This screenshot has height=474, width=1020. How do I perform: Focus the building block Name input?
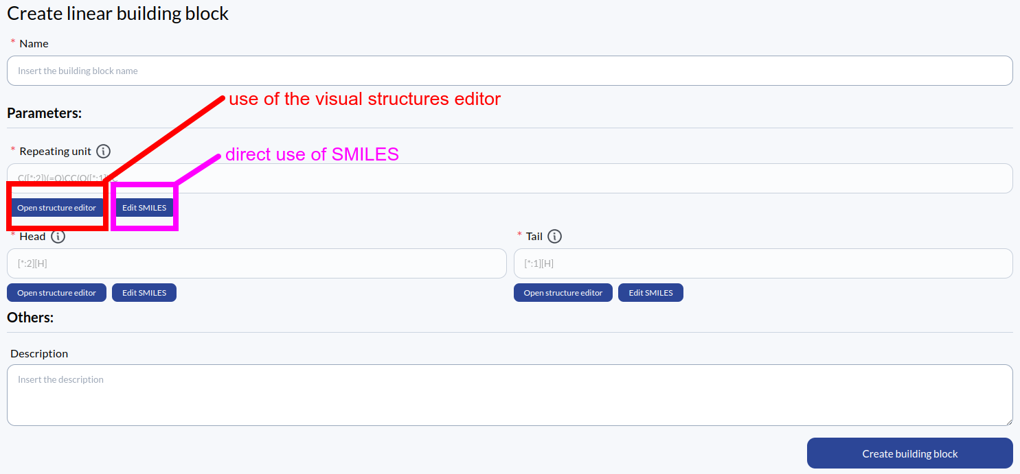point(509,71)
